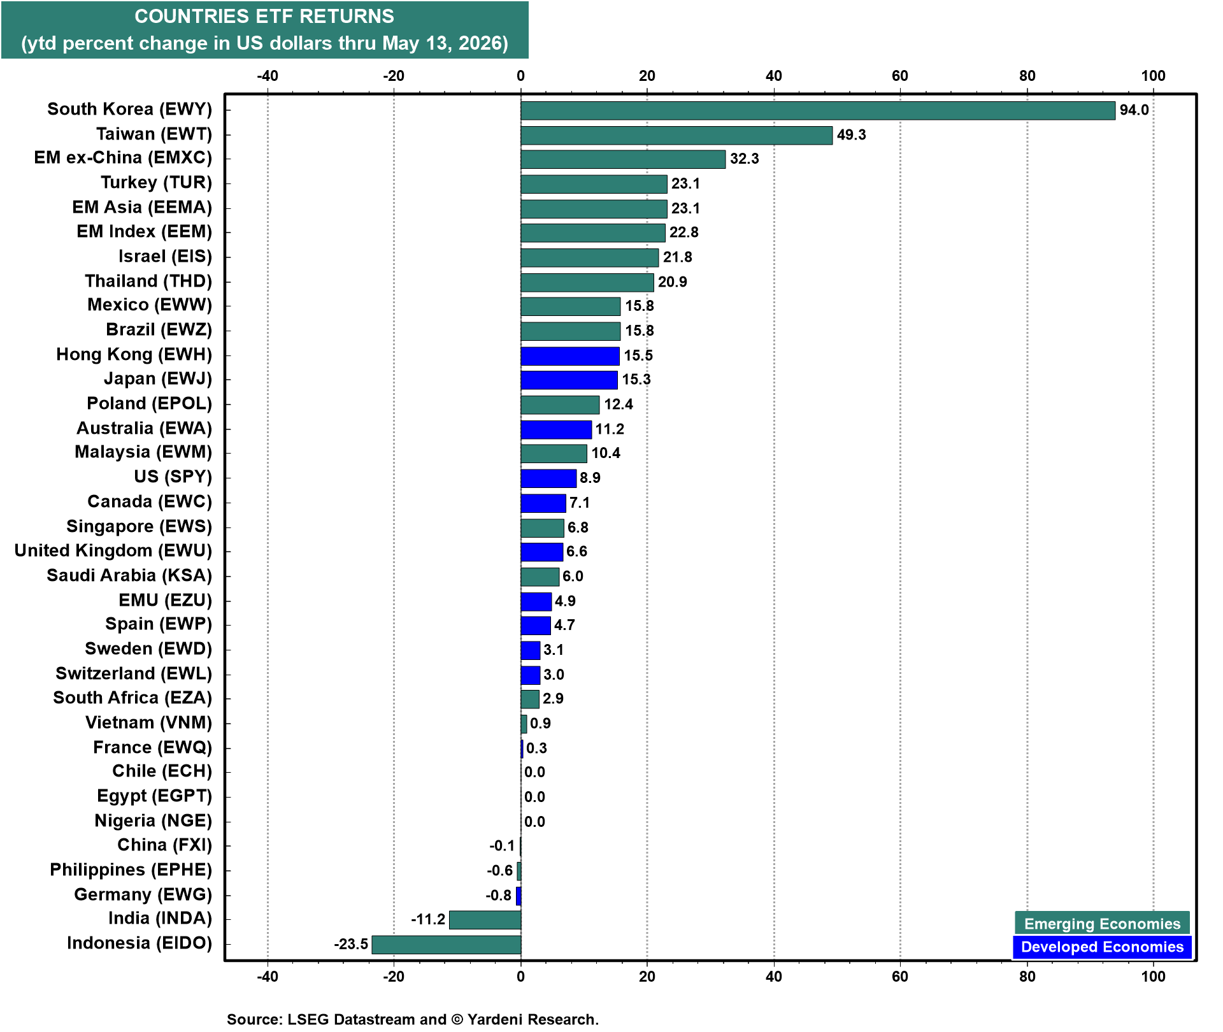Screen dimensions: 1223x1032
Task: Click the Countries ETF Returns title
Action: click(264, 17)
